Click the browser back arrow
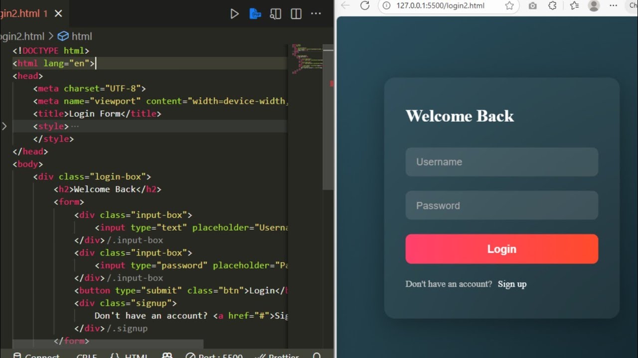The image size is (638, 358). point(345,5)
